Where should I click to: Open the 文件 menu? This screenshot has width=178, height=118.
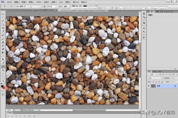click(x=9, y=1)
